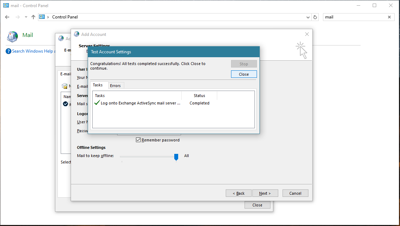
Task: Click the Status column header
Action: click(199, 96)
